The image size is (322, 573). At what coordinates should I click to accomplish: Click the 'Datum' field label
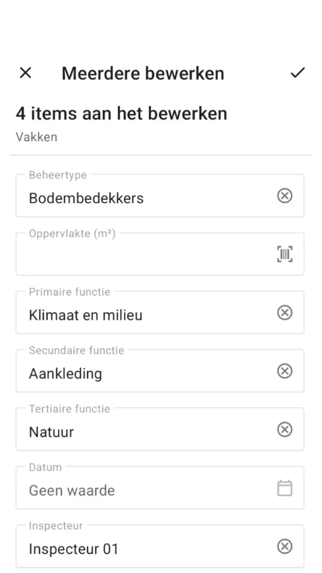click(x=45, y=467)
